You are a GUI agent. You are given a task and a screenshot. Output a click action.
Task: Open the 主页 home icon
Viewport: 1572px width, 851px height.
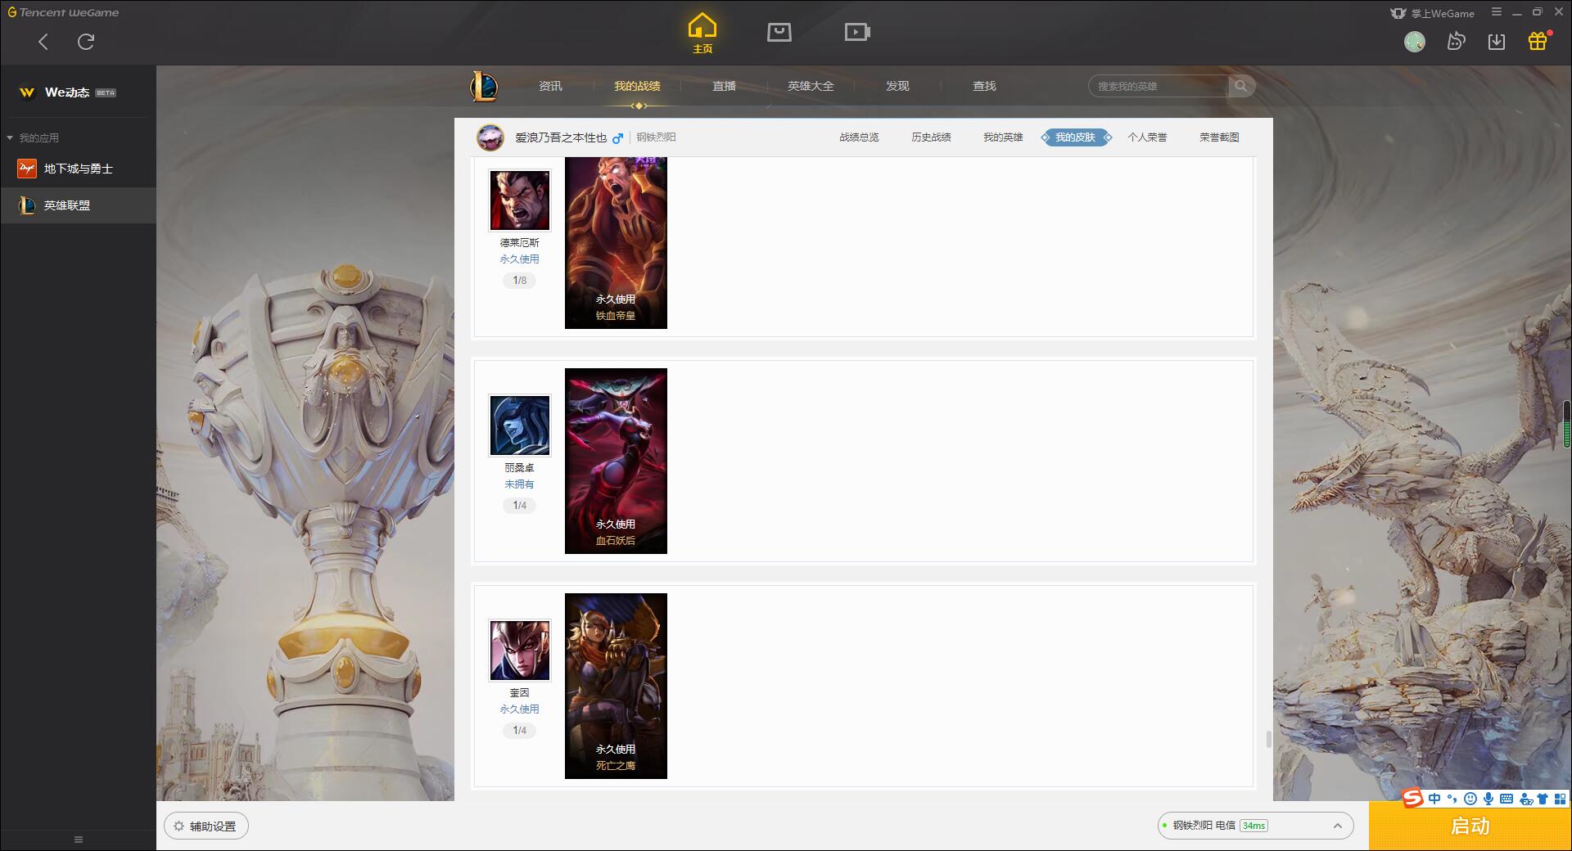pyautogui.click(x=702, y=34)
